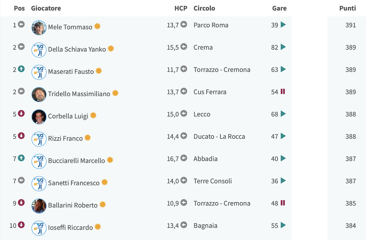Viewport: 366px width, 240px height.
Task: Sort by the Punti column header
Action: [347, 8]
